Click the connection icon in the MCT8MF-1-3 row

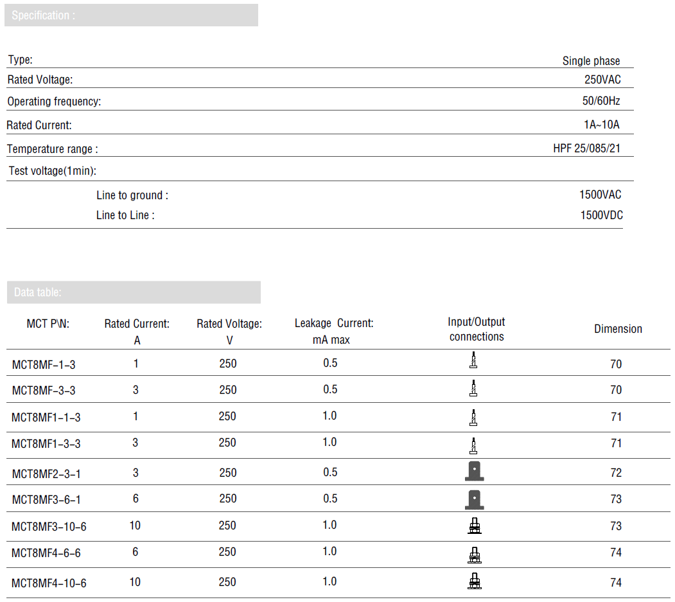coord(473,361)
